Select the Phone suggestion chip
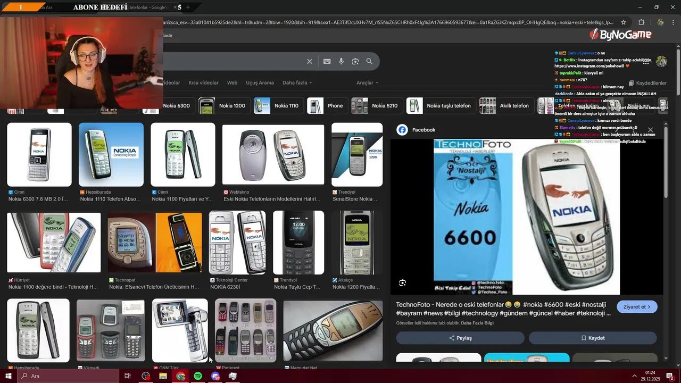 click(x=328, y=106)
